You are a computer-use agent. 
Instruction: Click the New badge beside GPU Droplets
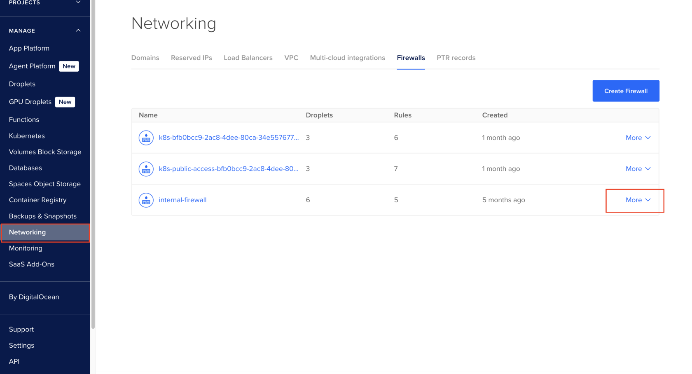65,102
